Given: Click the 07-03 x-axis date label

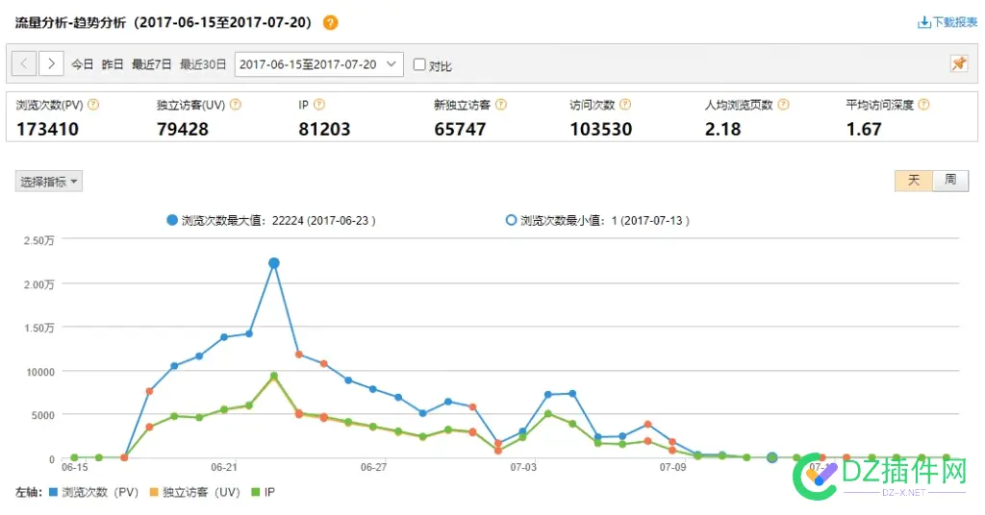Looking at the screenshot, I should (523, 467).
